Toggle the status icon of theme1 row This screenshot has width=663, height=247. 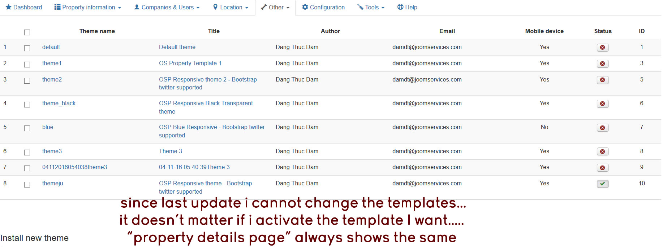[x=602, y=64]
